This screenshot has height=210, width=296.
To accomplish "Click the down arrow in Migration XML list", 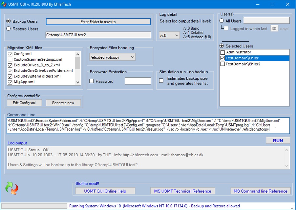I will coord(78,82).
